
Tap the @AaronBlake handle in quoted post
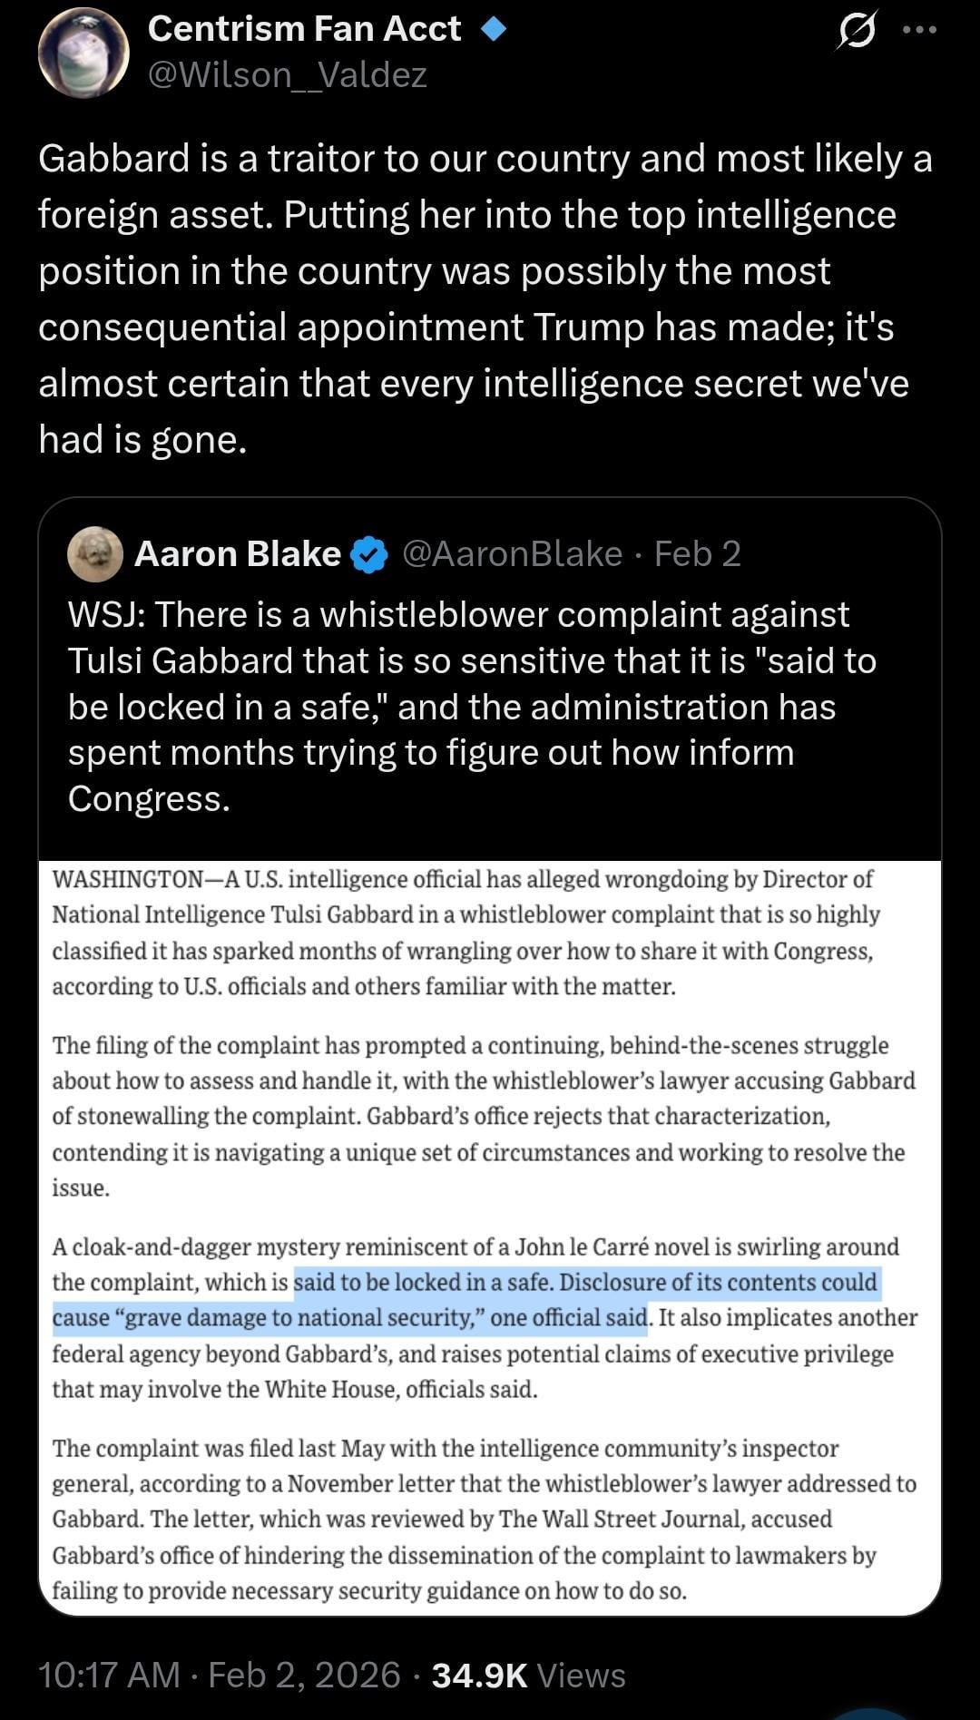(512, 553)
